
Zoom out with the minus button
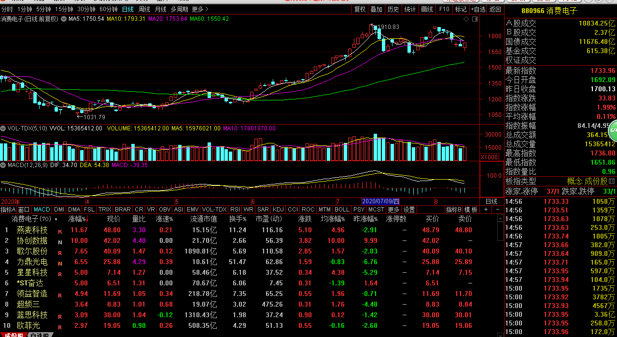(x=498, y=210)
